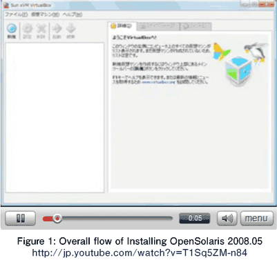Open the player's menu button
The height and width of the screenshot is (260, 277).
[257, 218]
